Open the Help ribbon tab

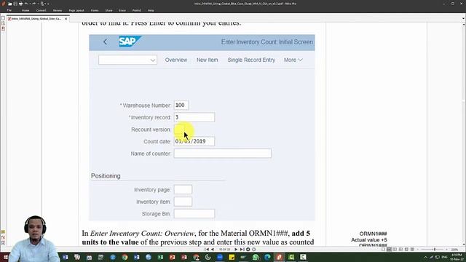coord(151,10)
